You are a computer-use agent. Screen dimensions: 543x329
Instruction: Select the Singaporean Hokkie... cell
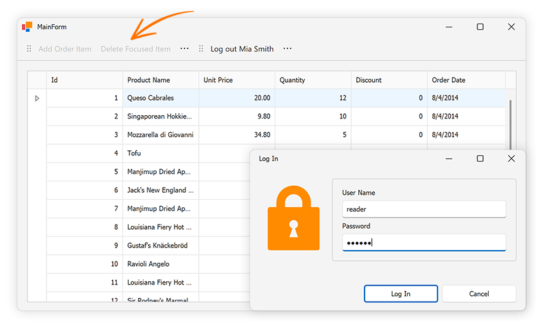(x=161, y=116)
